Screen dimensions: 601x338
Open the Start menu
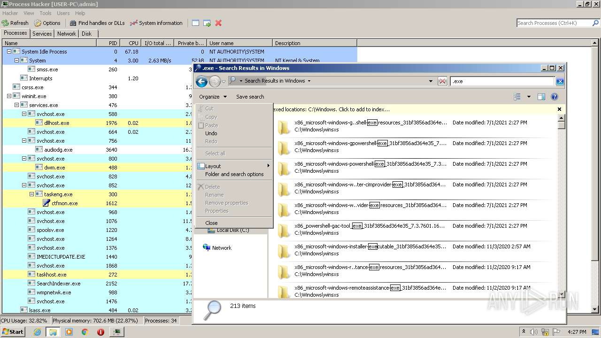coord(13,331)
